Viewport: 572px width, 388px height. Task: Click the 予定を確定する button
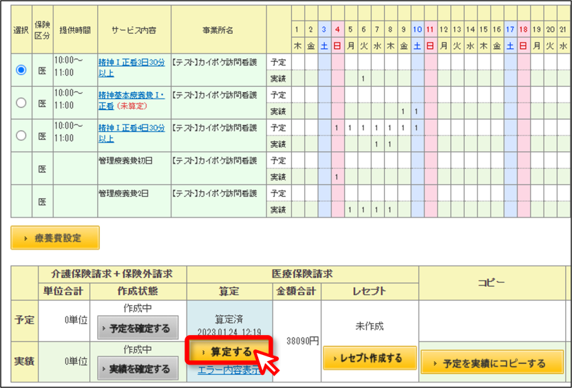click(x=138, y=328)
